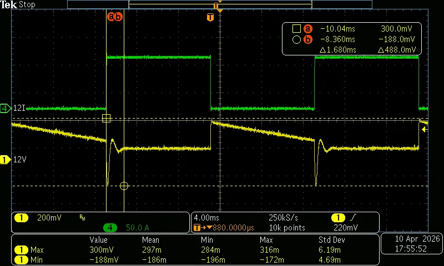Click cursor a voltage 300.0mV
The width and height of the screenshot is (444, 266).
[396, 29]
